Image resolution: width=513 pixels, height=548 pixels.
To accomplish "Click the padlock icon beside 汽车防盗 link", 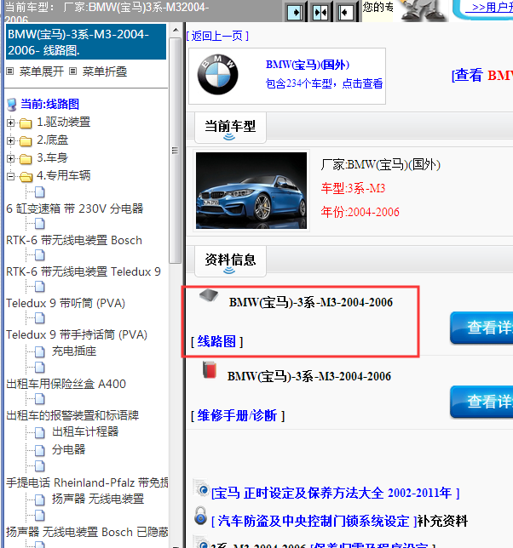I will click(x=200, y=516).
